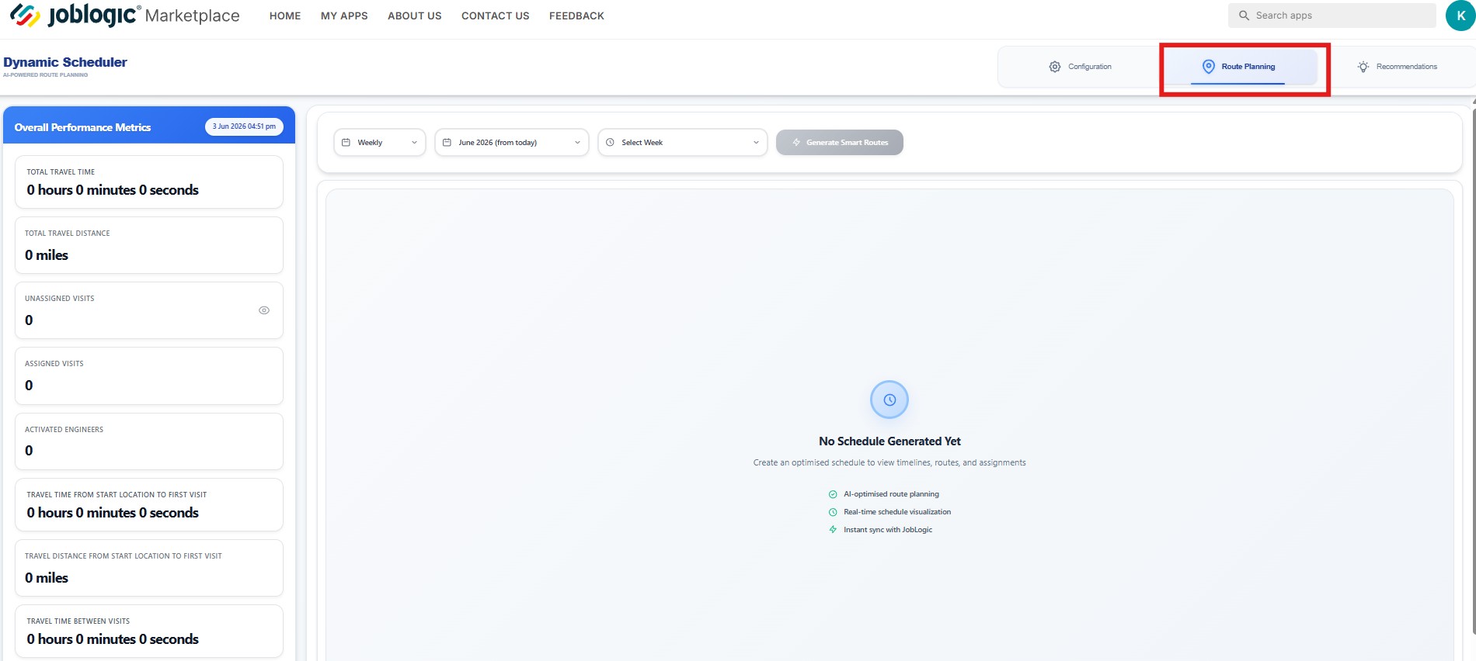Click into the Search apps field

(1332, 16)
